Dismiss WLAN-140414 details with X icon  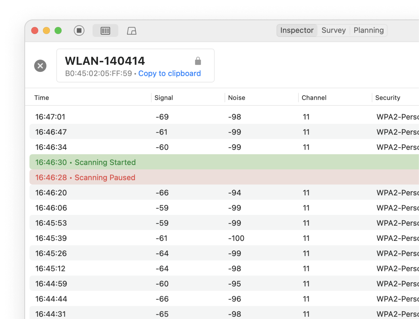pyautogui.click(x=40, y=66)
